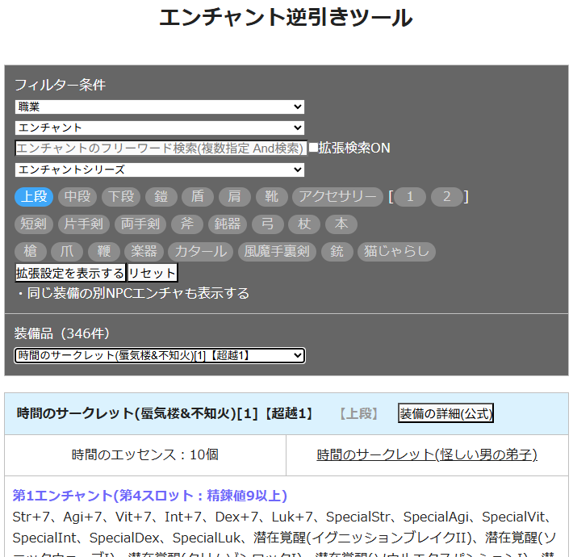Select accessory slot 2 filter
This screenshot has width=573, height=557.
click(x=447, y=197)
